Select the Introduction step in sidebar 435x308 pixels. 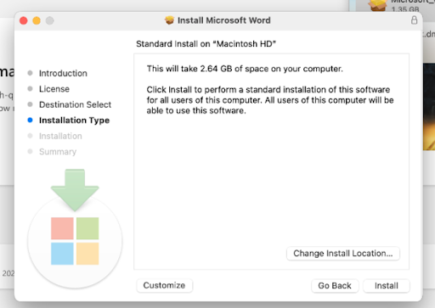tap(63, 73)
